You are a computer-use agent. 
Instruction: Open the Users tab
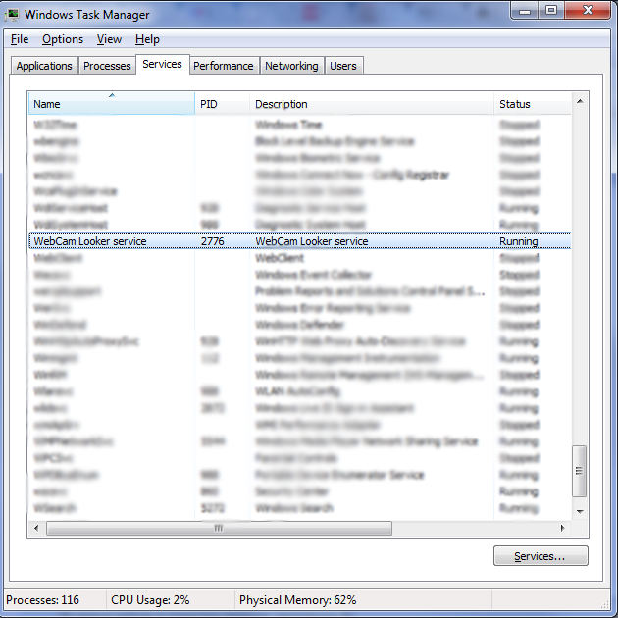pyautogui.click(x=343, y=66)
